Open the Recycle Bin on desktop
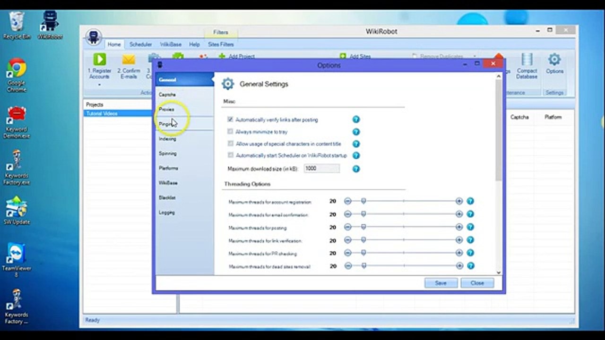This screenshot has width=605, height=340. tap(17, 26)
